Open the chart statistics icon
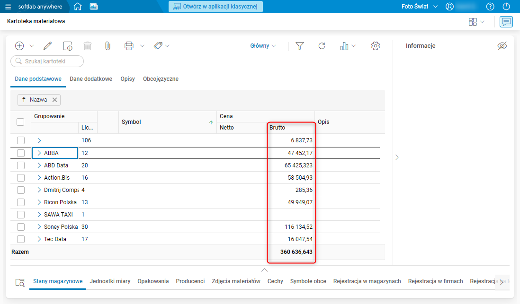 pos(344,46)
